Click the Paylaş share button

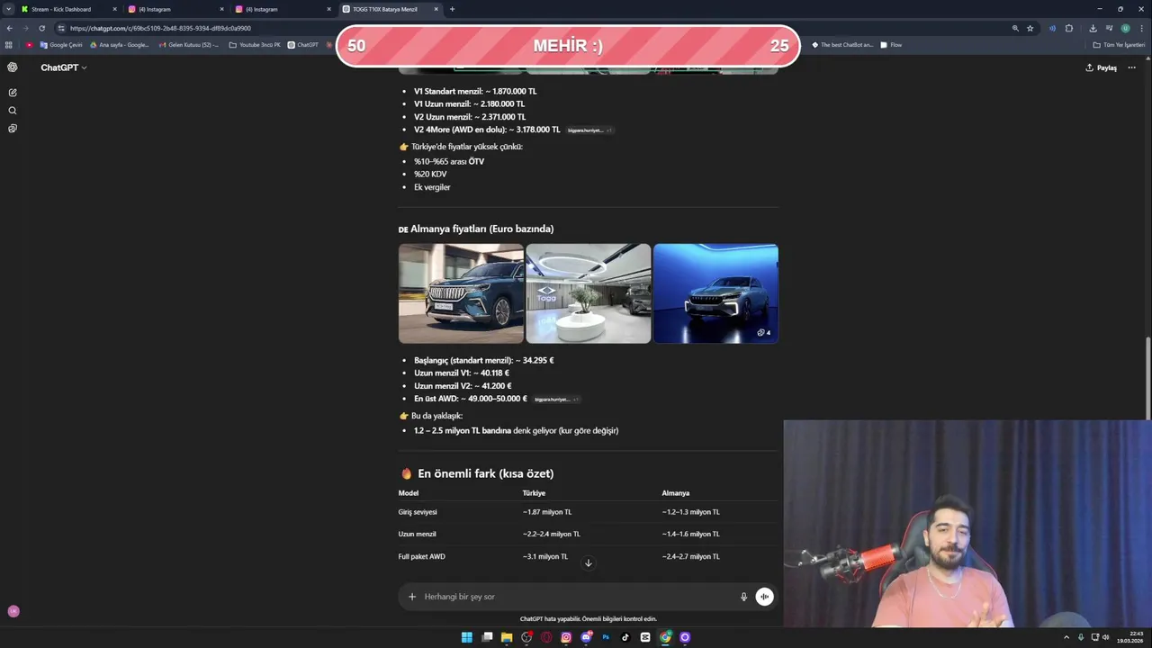1102,67
